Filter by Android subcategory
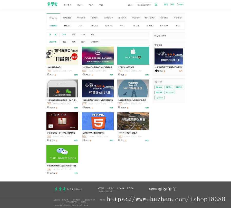 click(109, 26)
